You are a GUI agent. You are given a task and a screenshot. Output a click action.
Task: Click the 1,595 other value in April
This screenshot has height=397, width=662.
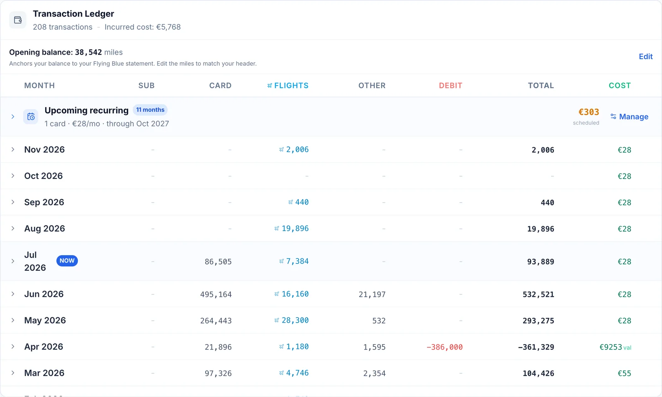374,347
